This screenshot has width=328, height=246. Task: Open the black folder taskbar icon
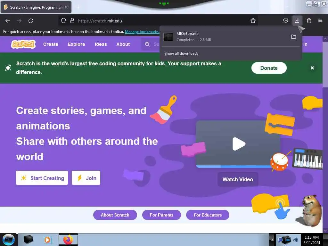[x=28, y=240]
